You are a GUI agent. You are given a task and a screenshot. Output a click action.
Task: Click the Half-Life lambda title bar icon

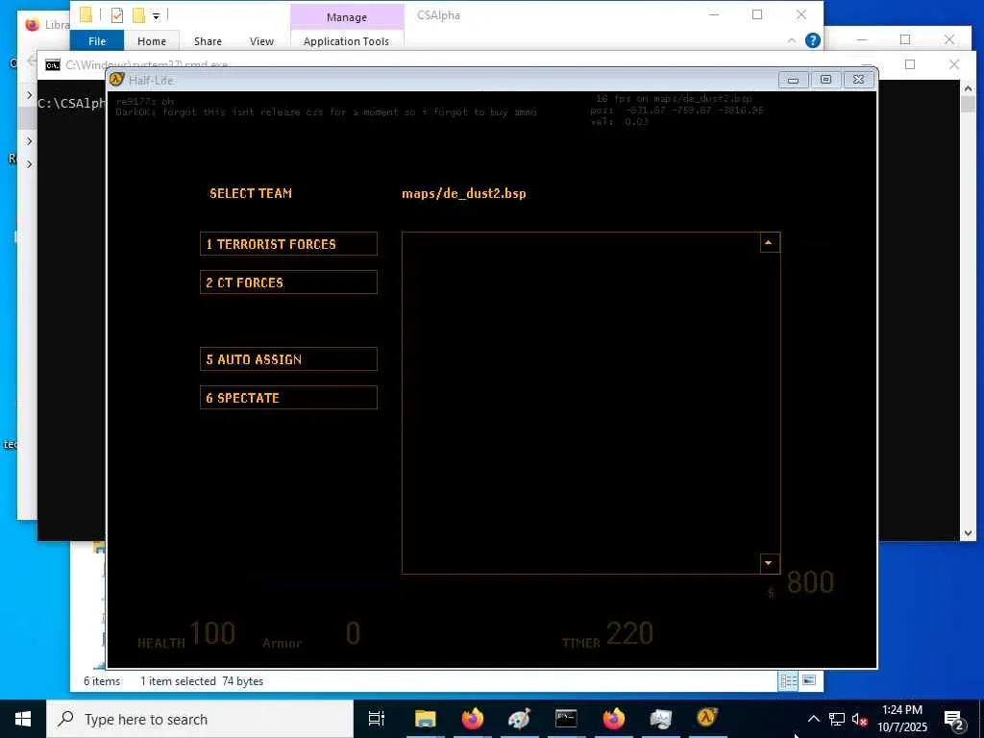pos(116,80)
